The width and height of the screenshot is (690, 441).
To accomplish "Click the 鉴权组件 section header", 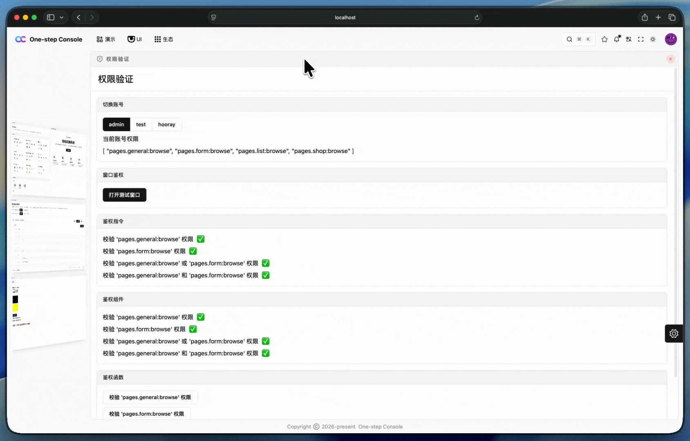I will tap(382, 299).
